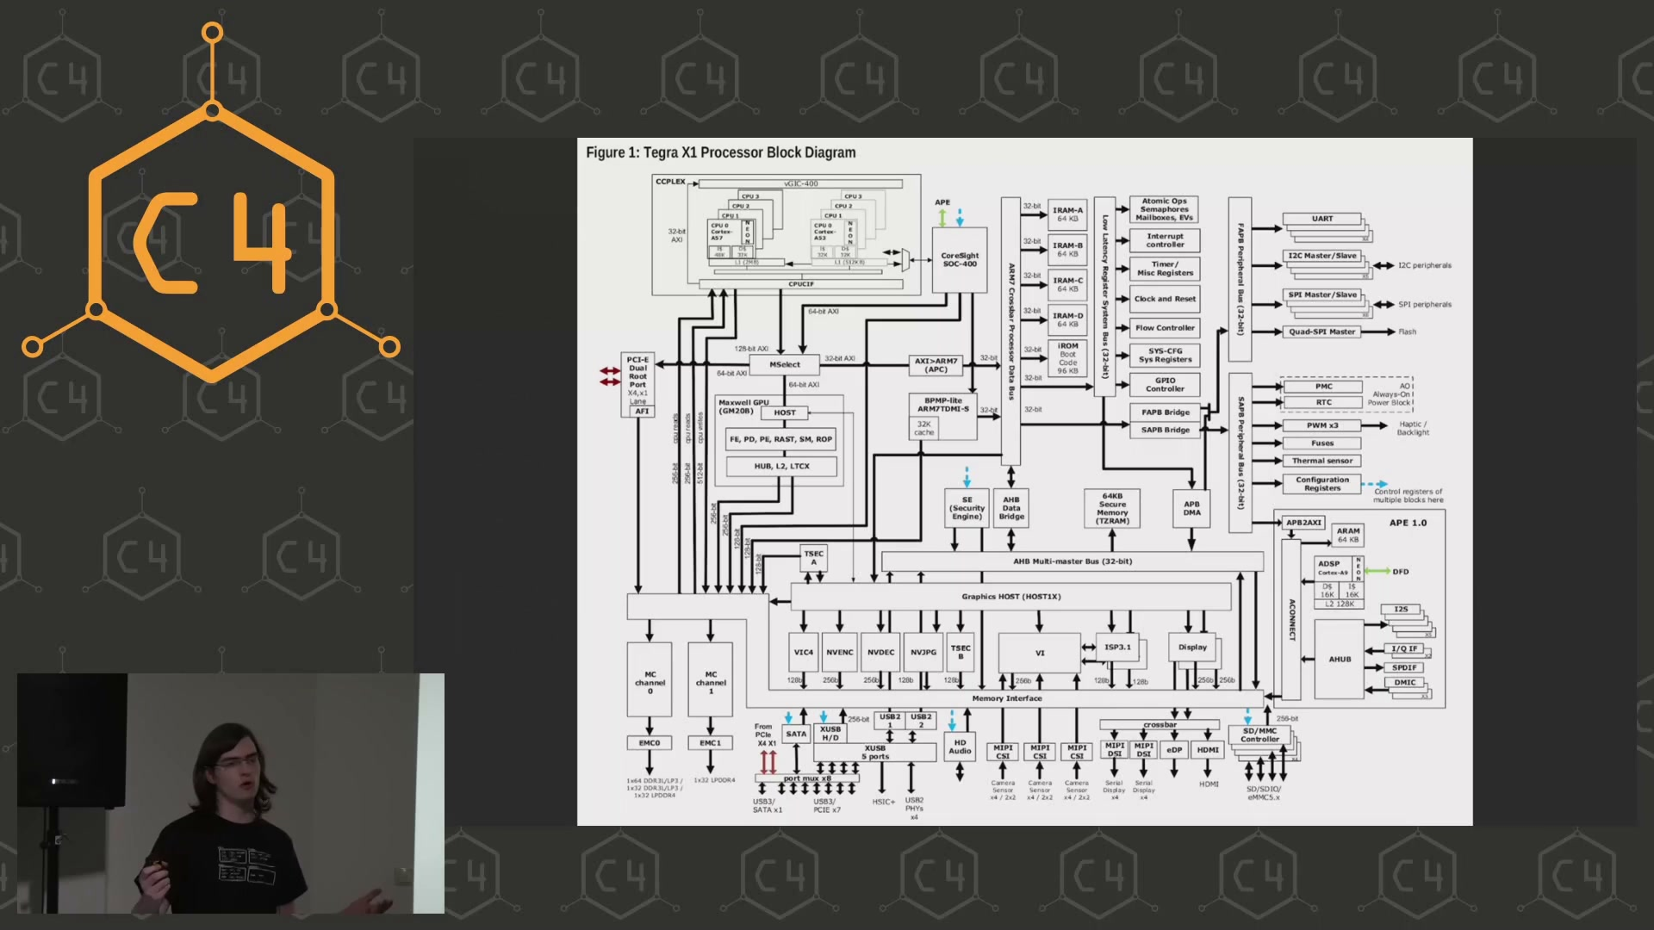
Task: Click the PMC block
Action: [x=1323, y=387]
